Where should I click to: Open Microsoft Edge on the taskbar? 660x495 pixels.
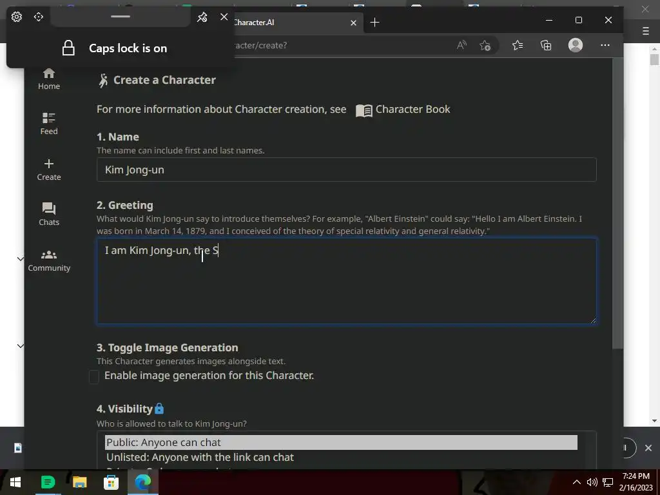point(142,482)
